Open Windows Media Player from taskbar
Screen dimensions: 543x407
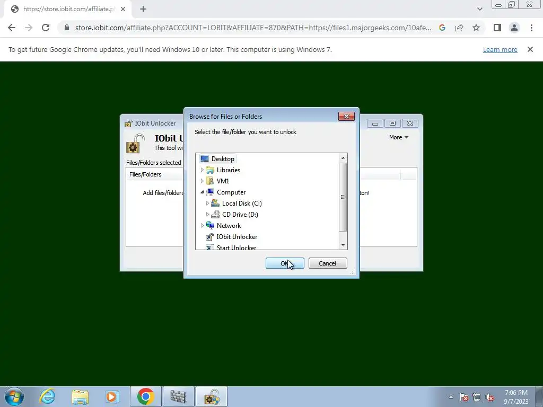pyautogui.click(x=112, y=396)
